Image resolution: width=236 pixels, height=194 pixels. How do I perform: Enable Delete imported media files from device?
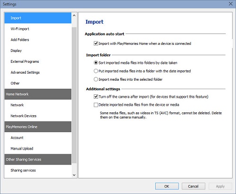pyautogui.click(x=96, y=105)
